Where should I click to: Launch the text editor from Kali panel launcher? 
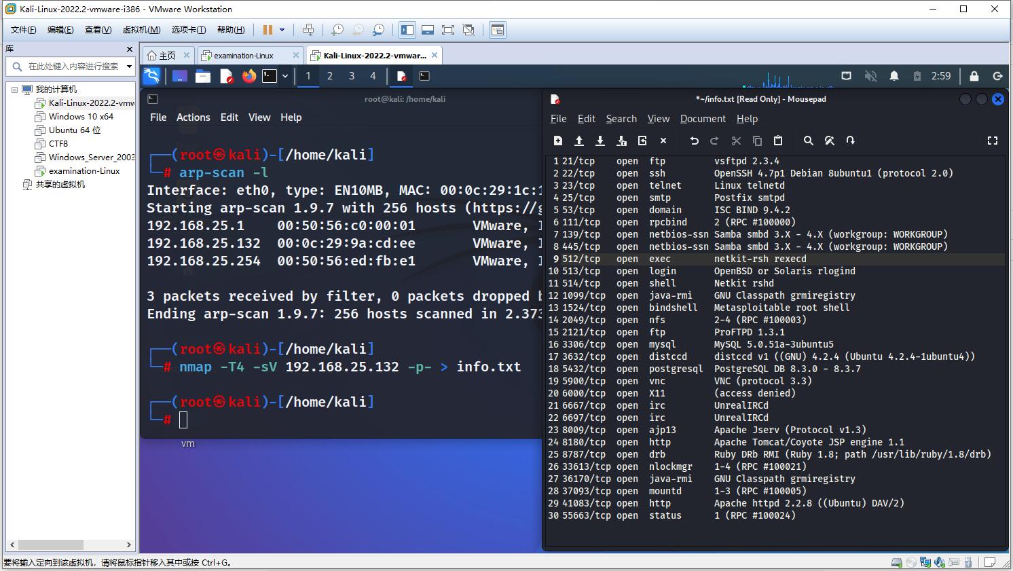227,76
